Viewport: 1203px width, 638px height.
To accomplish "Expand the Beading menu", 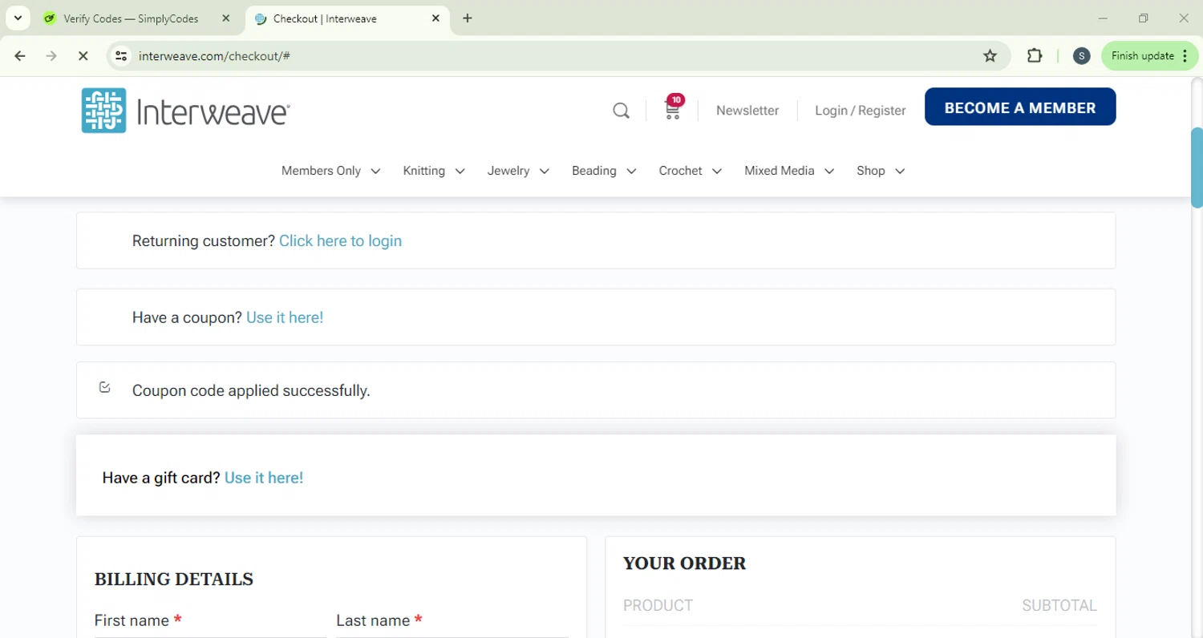I will pos(604,171).
